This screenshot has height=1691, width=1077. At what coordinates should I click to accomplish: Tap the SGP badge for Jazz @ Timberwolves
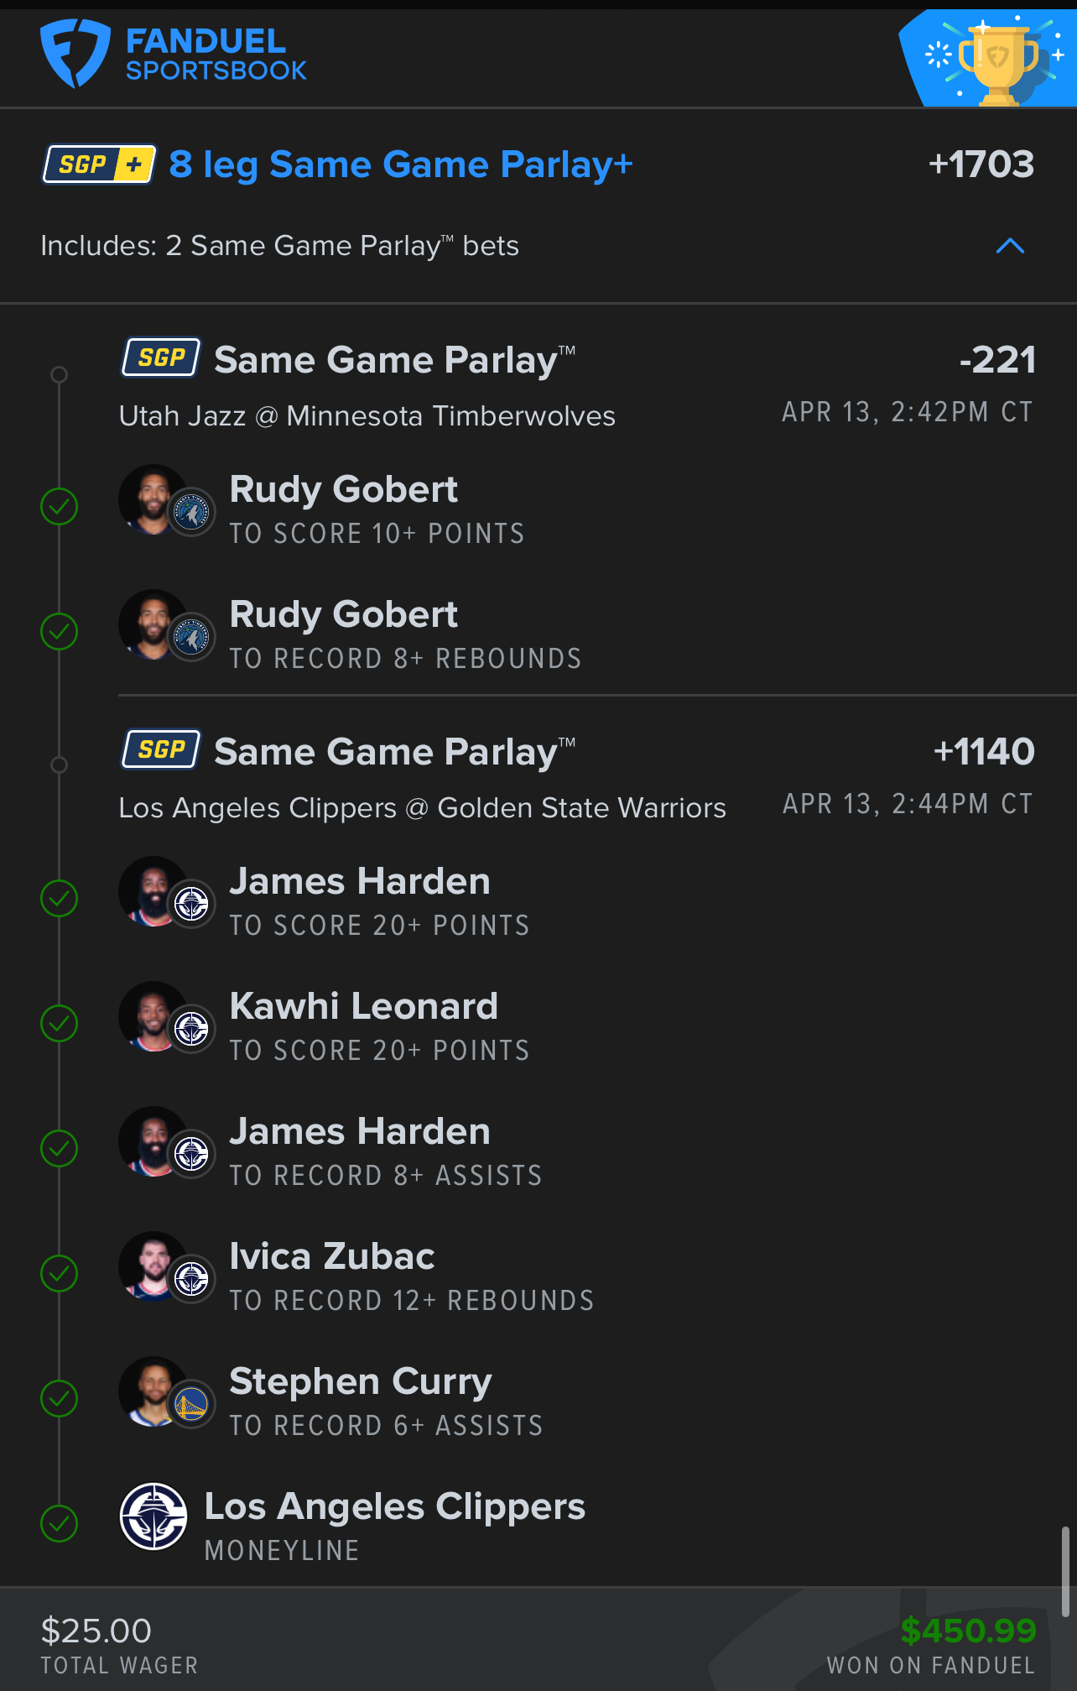point(162,358)
